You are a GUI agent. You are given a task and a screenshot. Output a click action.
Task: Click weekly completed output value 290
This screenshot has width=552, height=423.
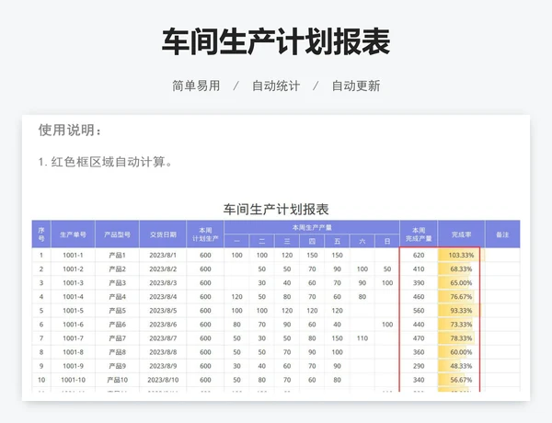click(x=419, y=366)
